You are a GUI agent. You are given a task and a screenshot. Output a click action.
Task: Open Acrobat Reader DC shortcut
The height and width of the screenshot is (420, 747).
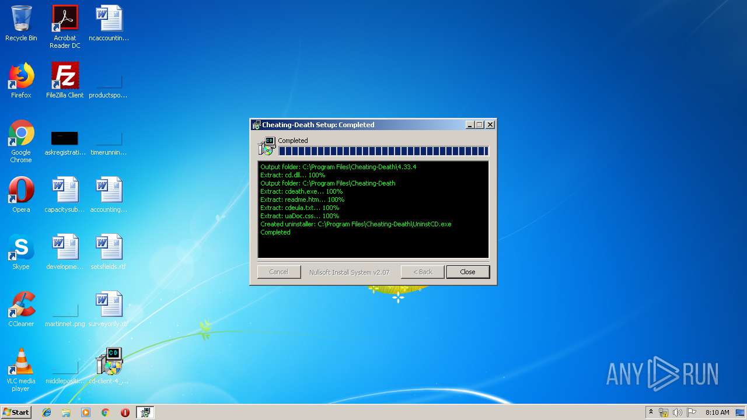click(x=65, y=27)
